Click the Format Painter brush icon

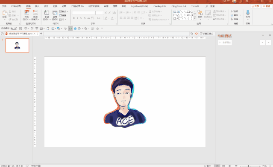(10, 19)
